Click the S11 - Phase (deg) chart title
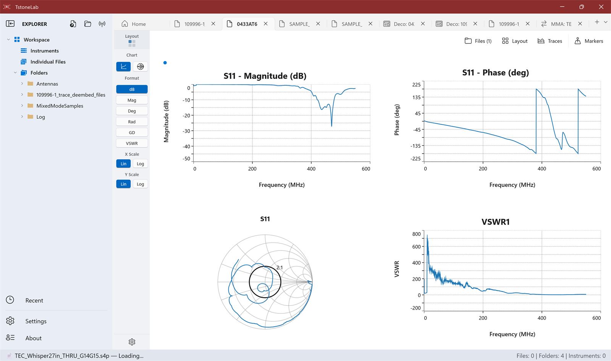Image resolution: width=611 pixels, height=361 pixels. (x=495, y=72)
